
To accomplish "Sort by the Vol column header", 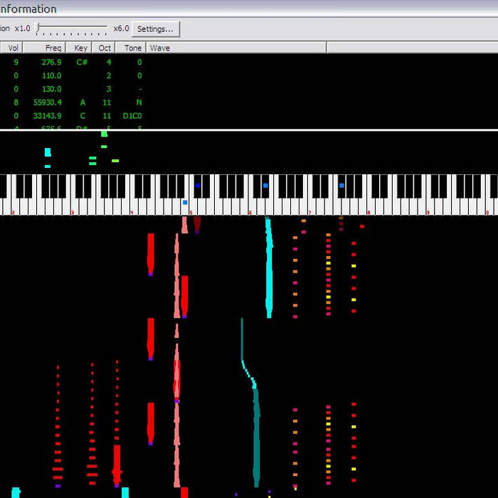I will (x=13, y=48).
